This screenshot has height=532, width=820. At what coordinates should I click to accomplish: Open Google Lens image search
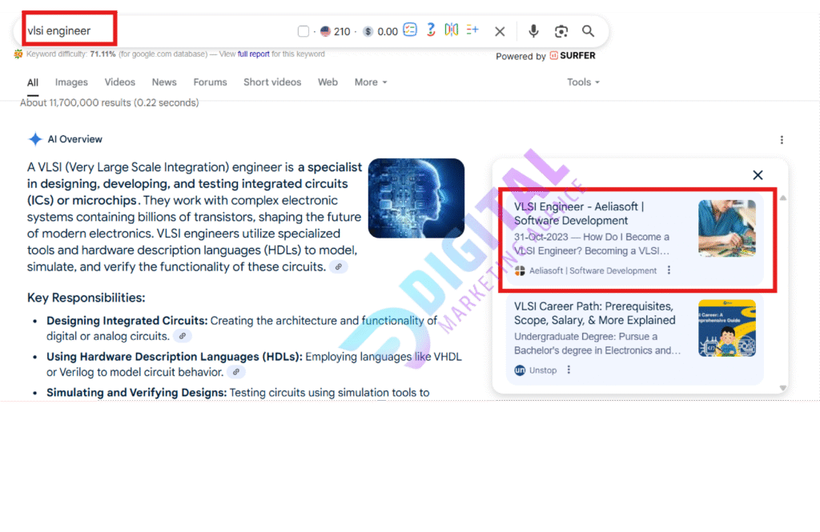point(561,31)
